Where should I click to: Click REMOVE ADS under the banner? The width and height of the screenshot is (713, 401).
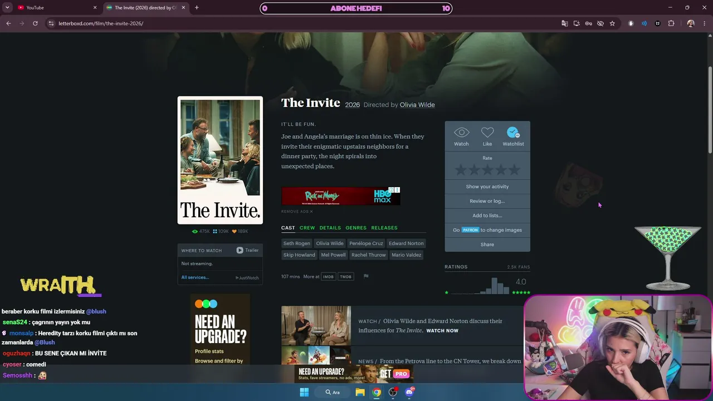tap(297, 212)
